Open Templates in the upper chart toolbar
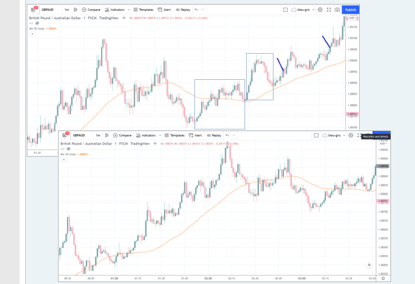This screenshot has width=415, height=284. (x=144, y=10)
